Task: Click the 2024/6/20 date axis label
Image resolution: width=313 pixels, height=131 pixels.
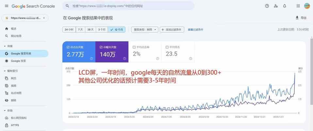Action: click(x=148, y=117)
